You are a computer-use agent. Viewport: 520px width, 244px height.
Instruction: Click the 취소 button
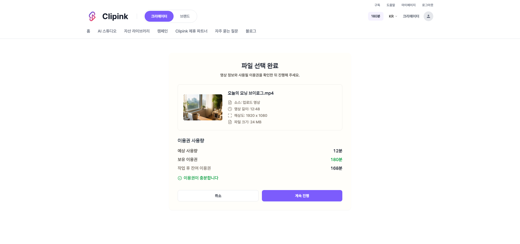(218, 196)
